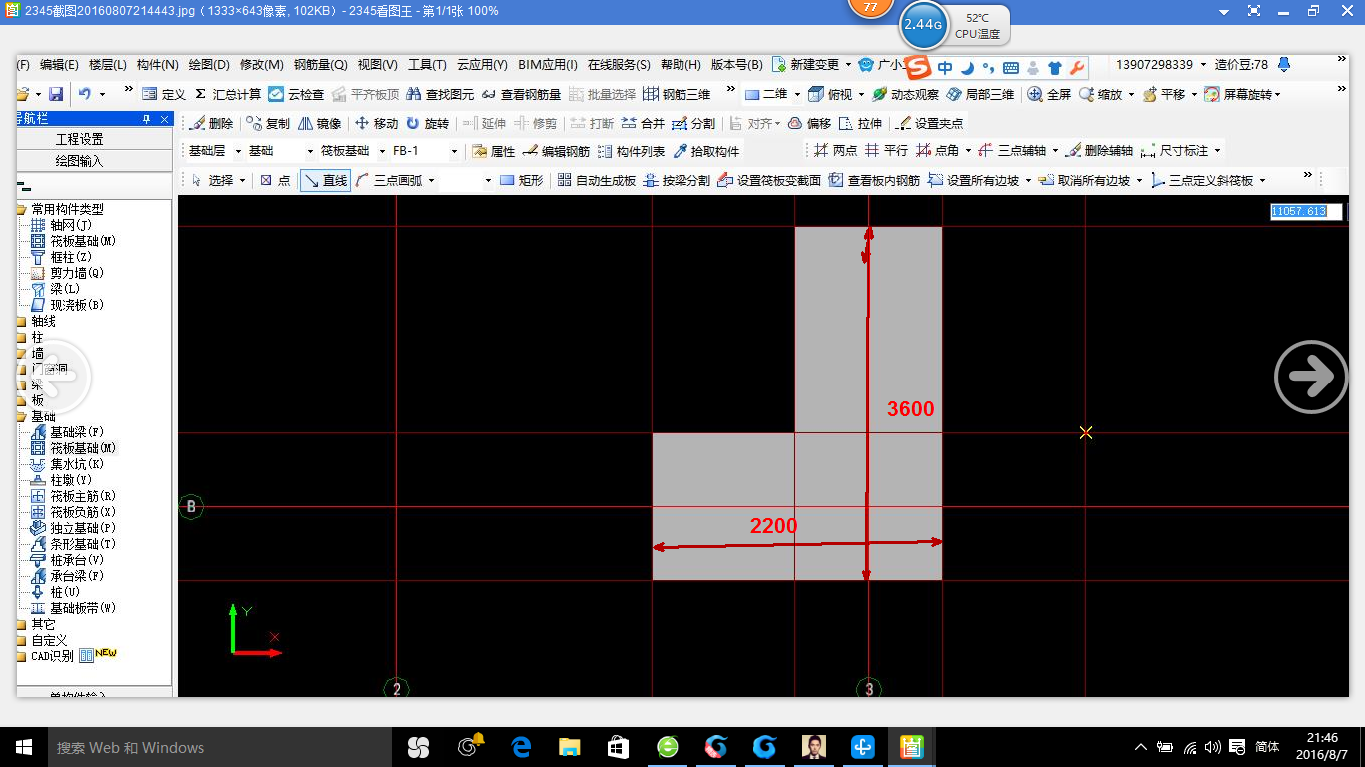
Task: Click 设置夹点 set grip points
Action: (x=929, y=123)
